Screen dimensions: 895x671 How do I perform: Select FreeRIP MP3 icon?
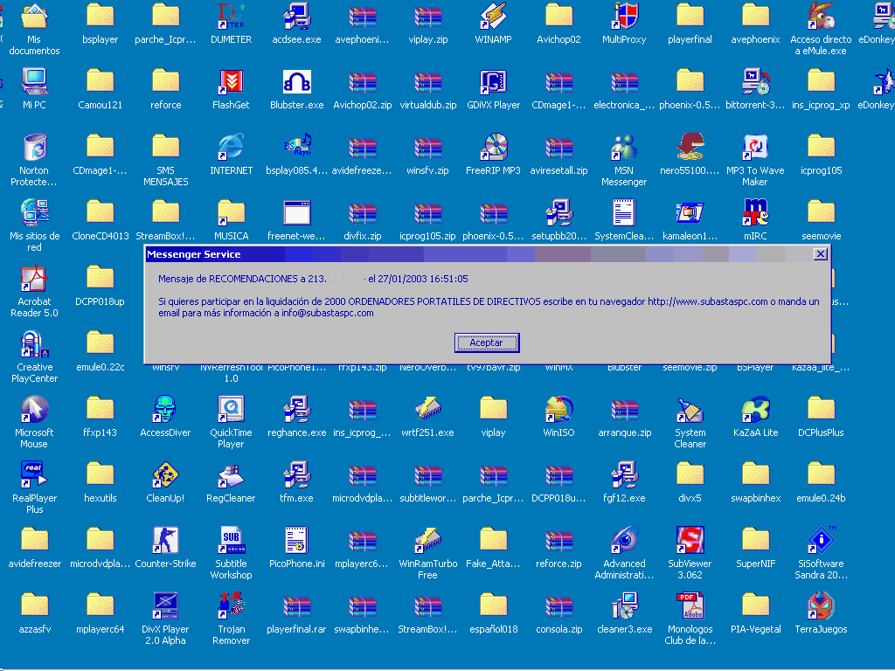[493, 147]
